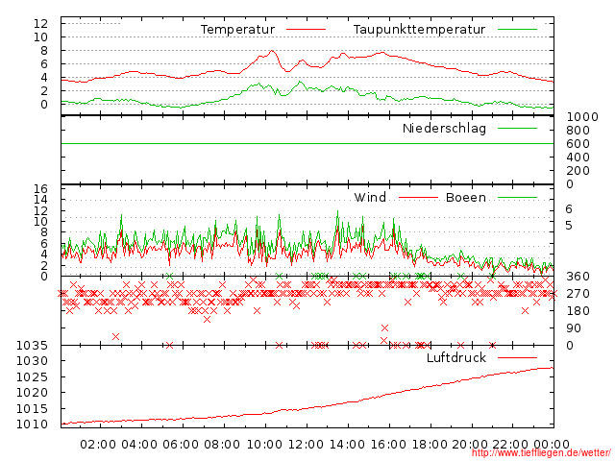Viewport: 615px width, 461px height.
Task: Click the 06:00 time axis label
Action: [181, 445]
